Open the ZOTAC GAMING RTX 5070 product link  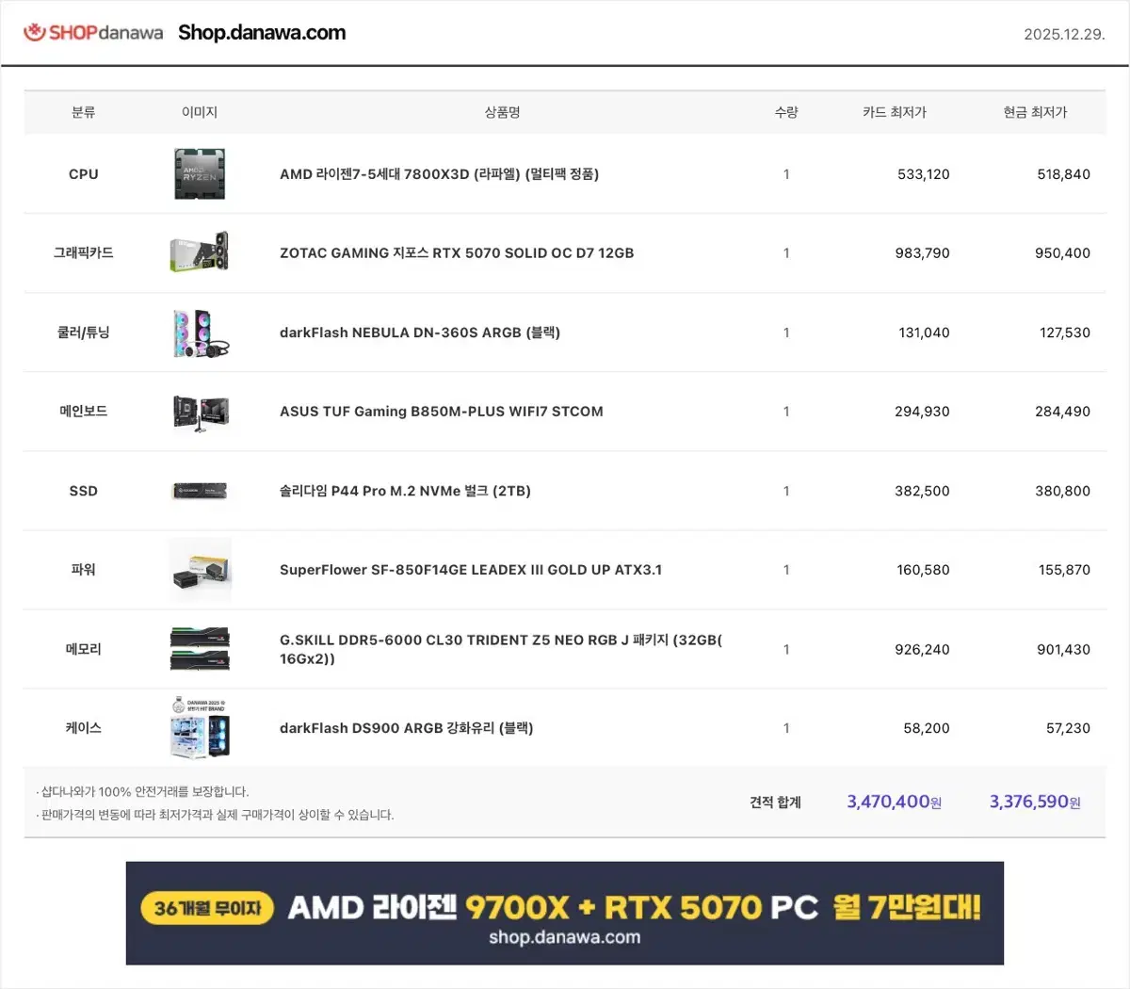pos(457,252)
